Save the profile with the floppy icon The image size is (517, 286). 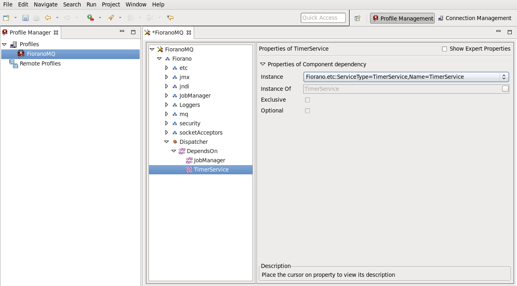[x=25, y=18]
